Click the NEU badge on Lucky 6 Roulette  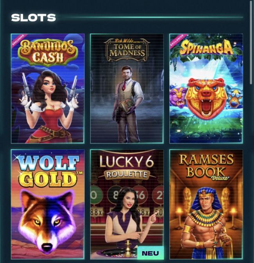150,253
